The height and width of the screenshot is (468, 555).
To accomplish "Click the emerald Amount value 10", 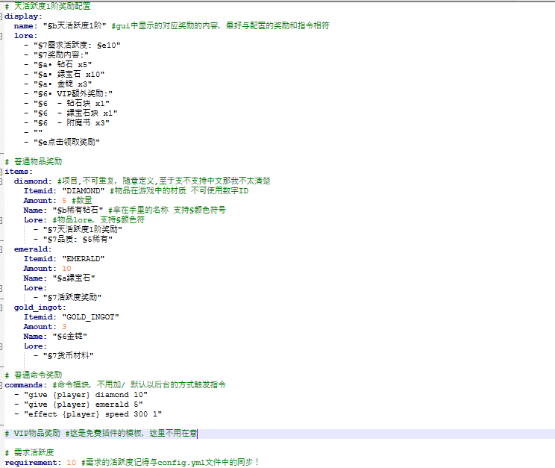I will tap(66, 268).
